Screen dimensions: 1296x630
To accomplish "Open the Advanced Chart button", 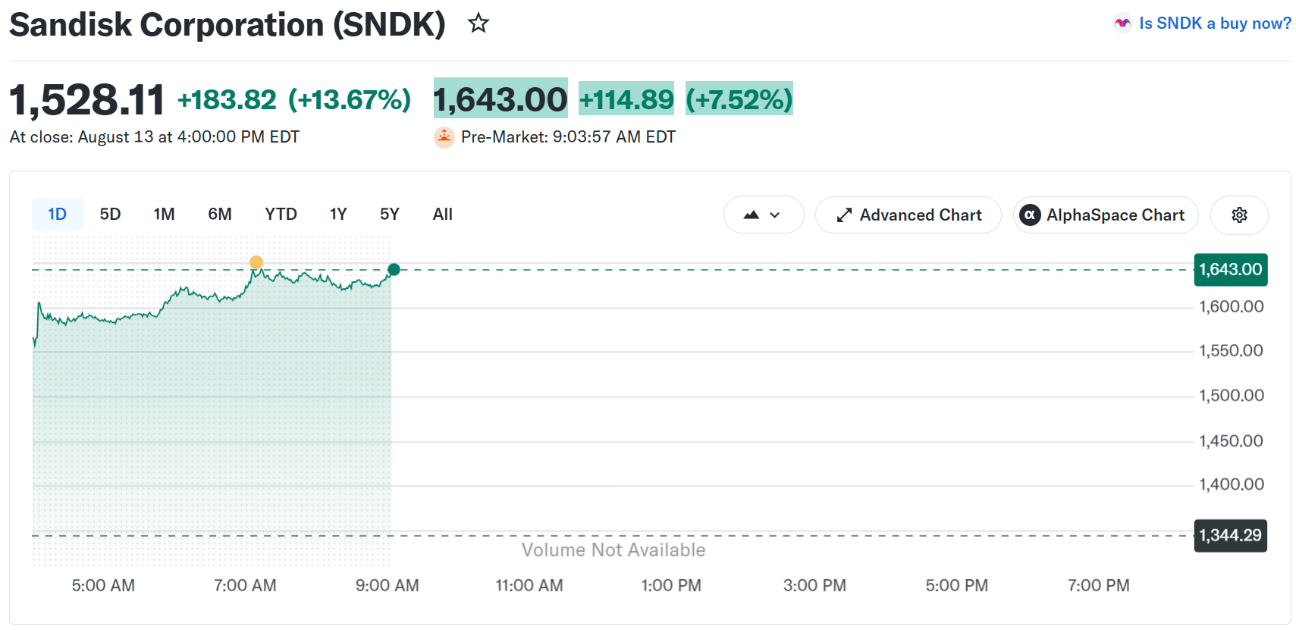I will click(x=908, y=215).
